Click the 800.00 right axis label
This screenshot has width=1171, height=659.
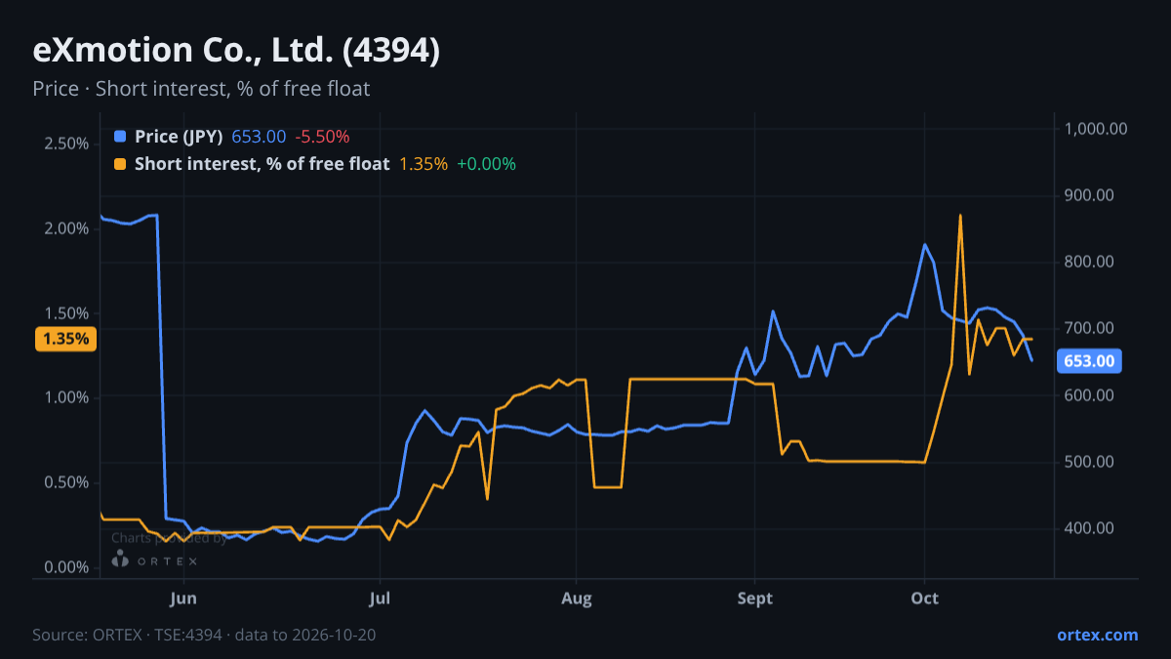tap(1090, 262)
